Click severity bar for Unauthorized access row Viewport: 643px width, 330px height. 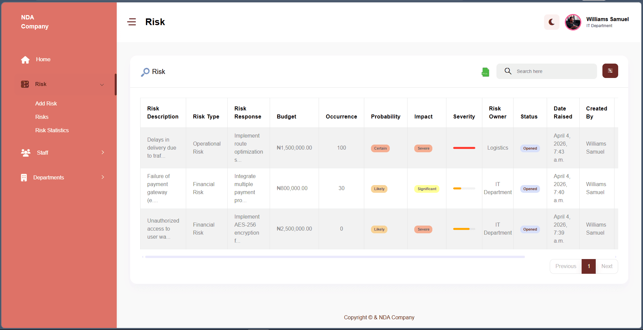tap(464, 229)
